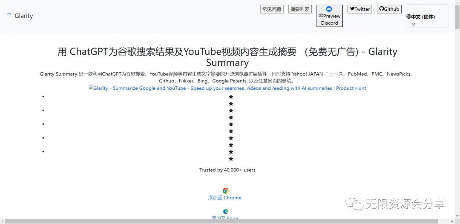Click the Edge browser icon

[225, 211]
